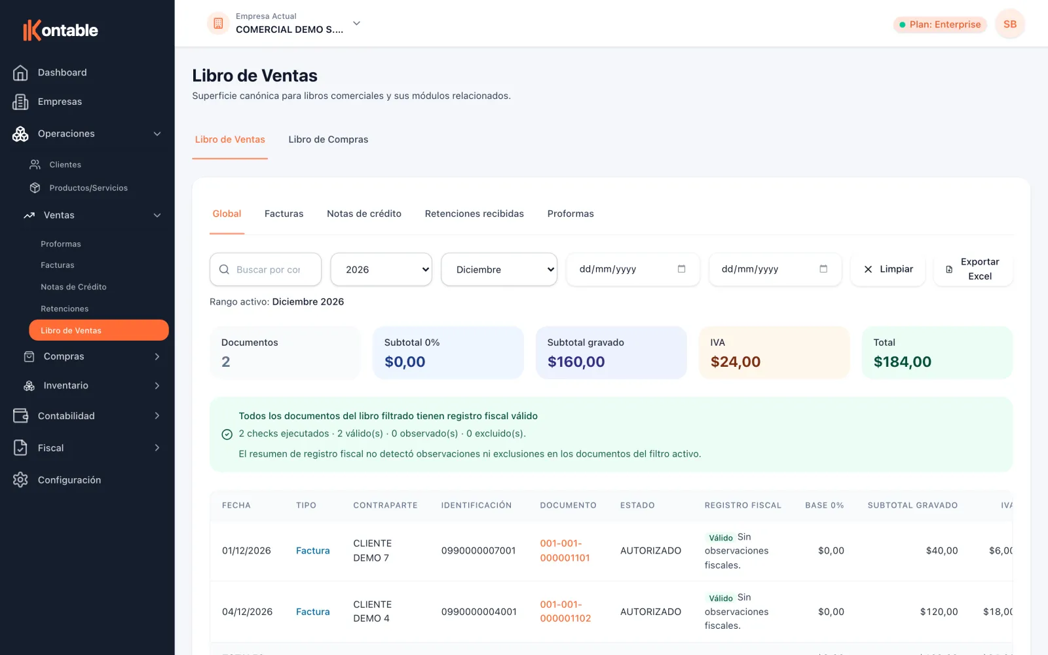
Task: Open Libro de Ventas sidebar item
Action: (99, 330)
